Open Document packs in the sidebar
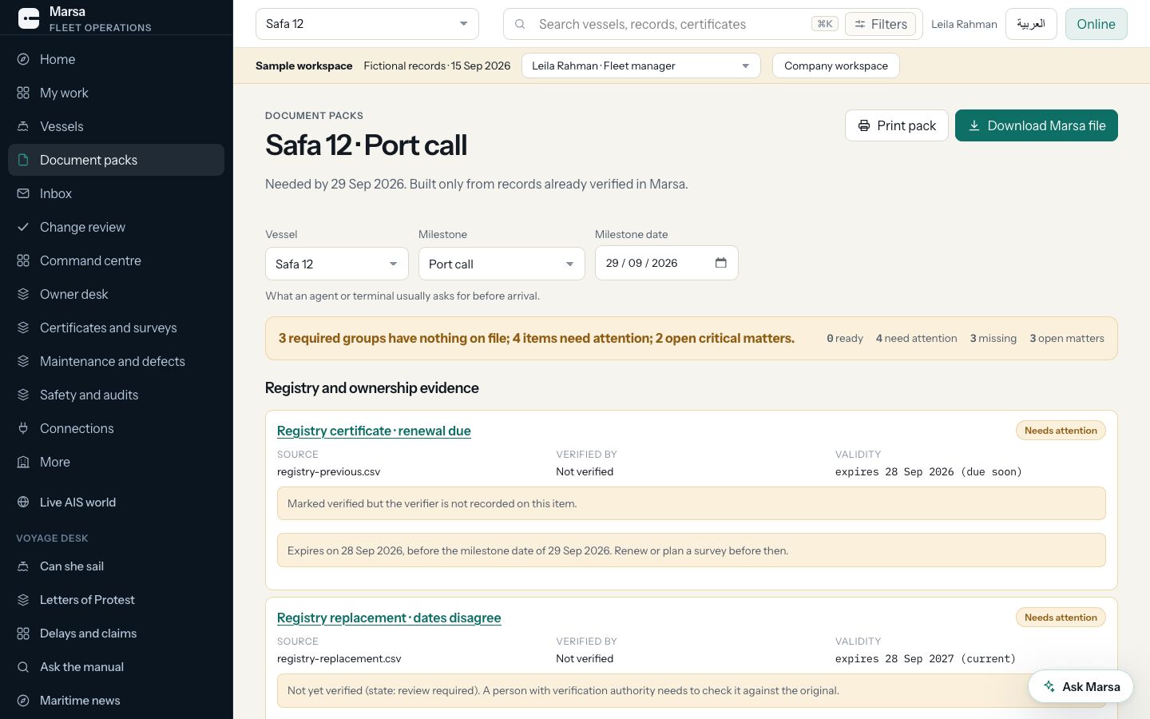 116,160
